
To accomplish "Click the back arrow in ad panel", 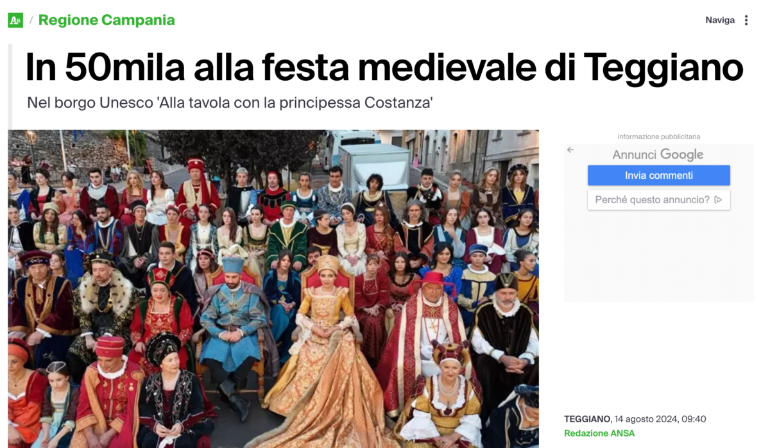I will pyautogui.click(x=570, y=150).
